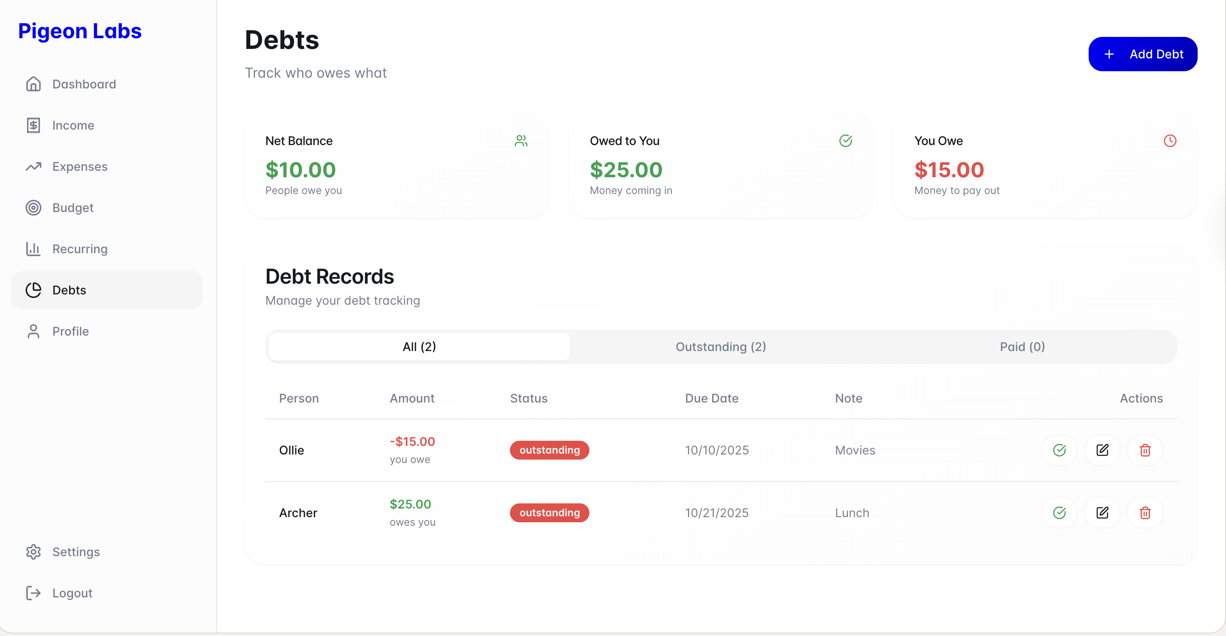1226x636 pixels.
Task: Click the Logout arrow icon
Action: tap(33, 593)
